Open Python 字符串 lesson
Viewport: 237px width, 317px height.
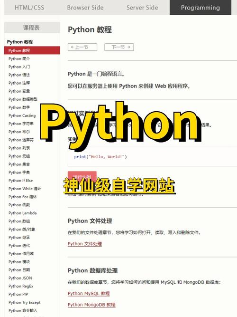pyautogui.click(x=21, y=124)
